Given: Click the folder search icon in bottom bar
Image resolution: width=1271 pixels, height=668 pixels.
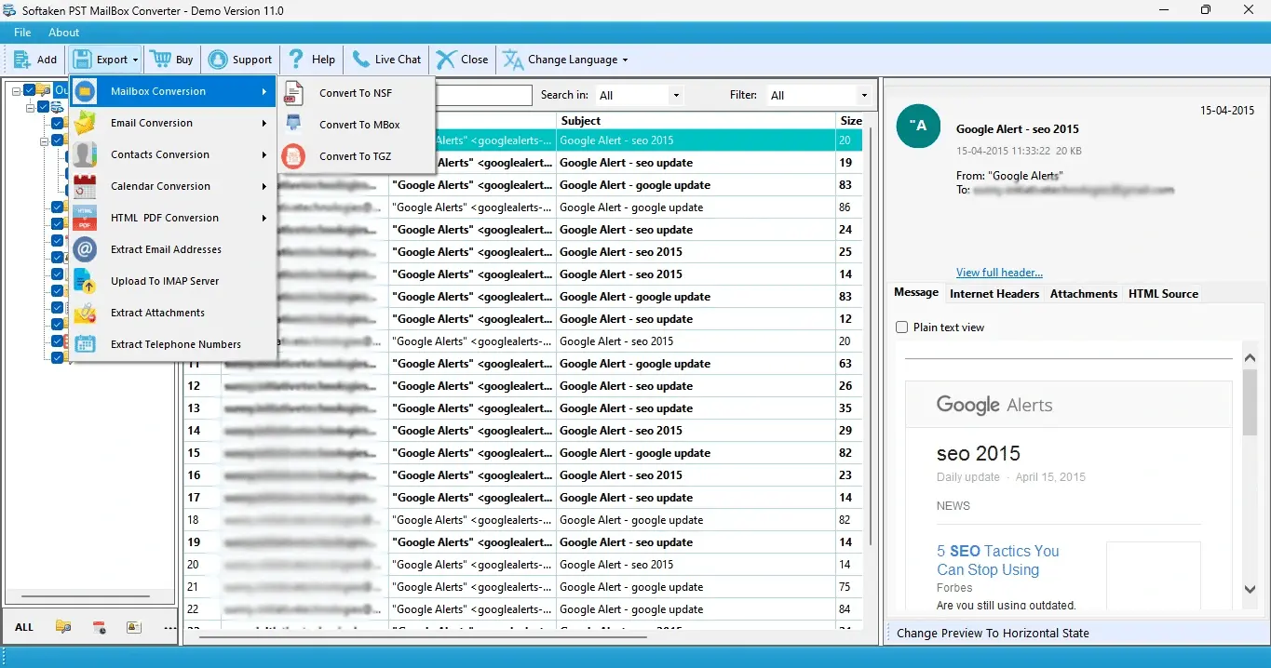Looking at the screenshot, I should pos(63,627).
